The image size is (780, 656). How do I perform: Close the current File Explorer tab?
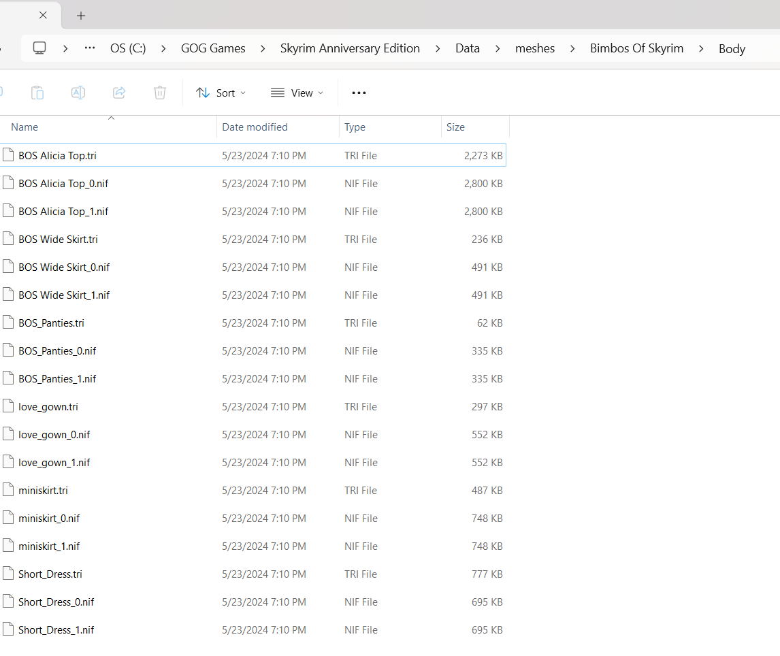[44, 16]
